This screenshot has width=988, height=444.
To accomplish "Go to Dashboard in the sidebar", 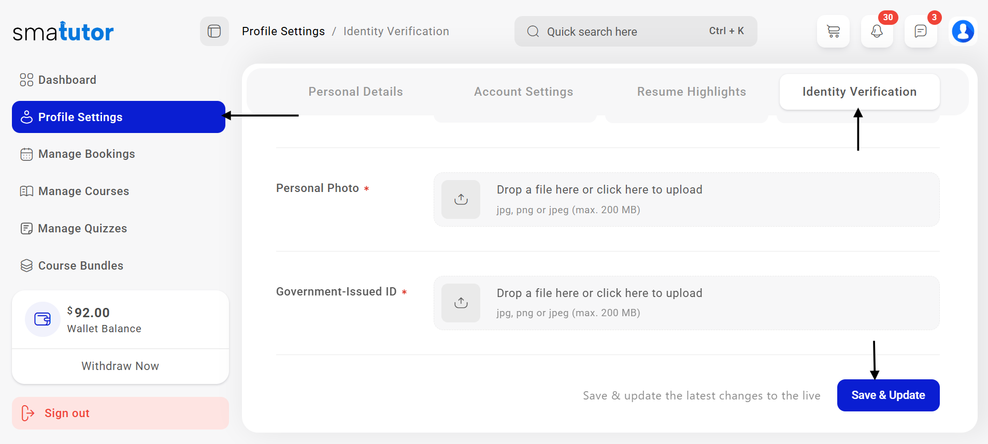I will [x=67, y=80].
